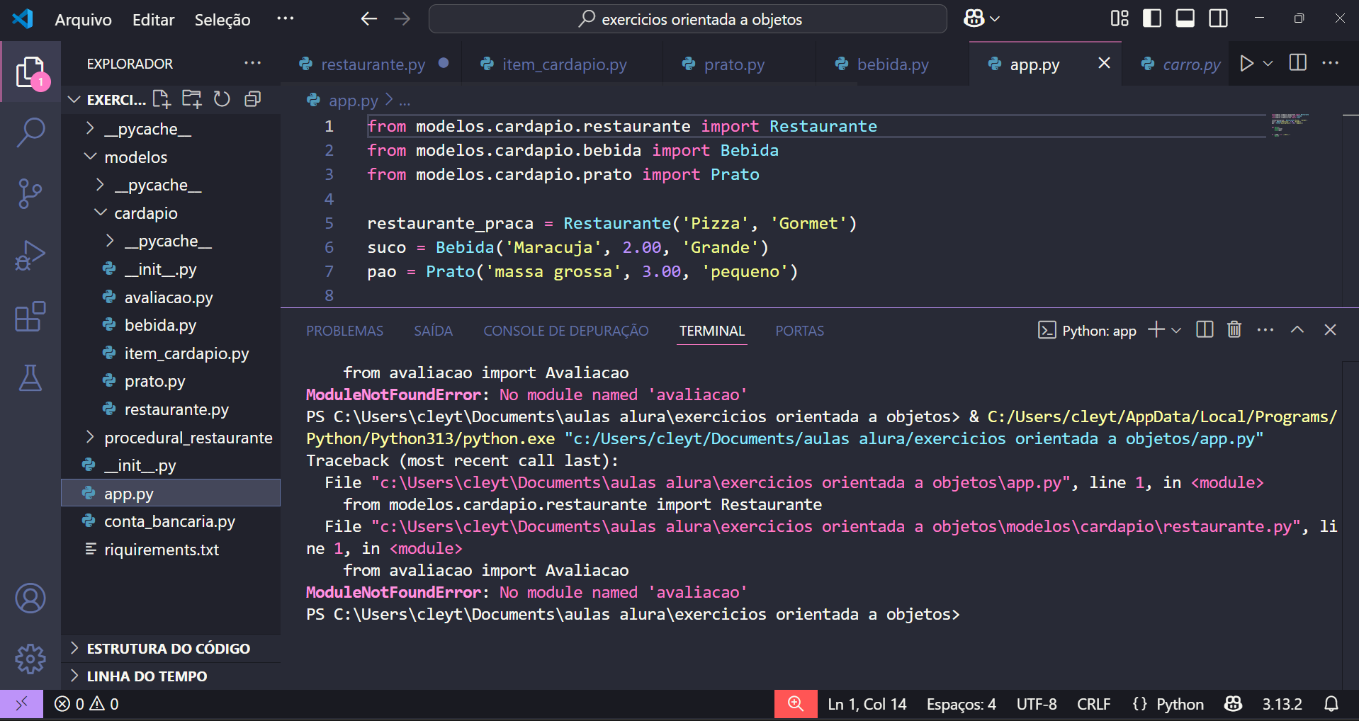Refresh the explorer tree
The width and height of the screenshot is (1359, 721).
coord(222,99)
